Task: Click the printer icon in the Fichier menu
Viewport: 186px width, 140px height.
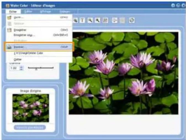Action: click(9, 47)
